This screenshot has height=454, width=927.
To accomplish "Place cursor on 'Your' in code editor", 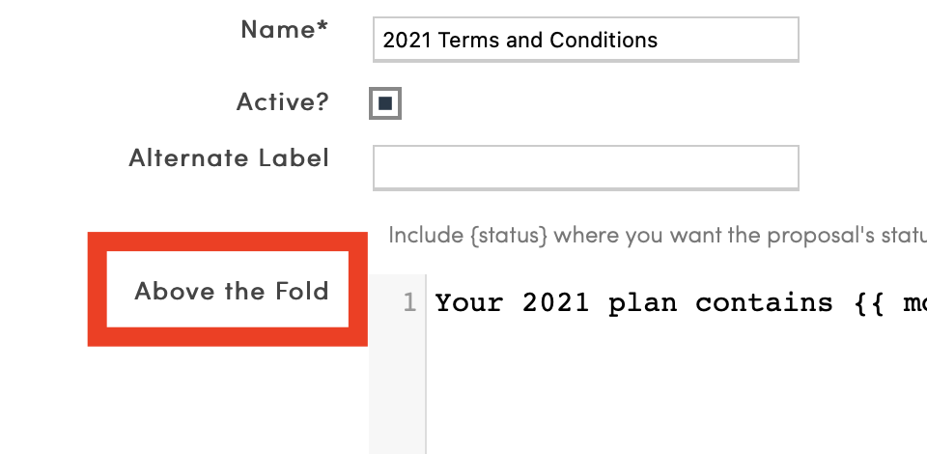I will click(469, 303).
